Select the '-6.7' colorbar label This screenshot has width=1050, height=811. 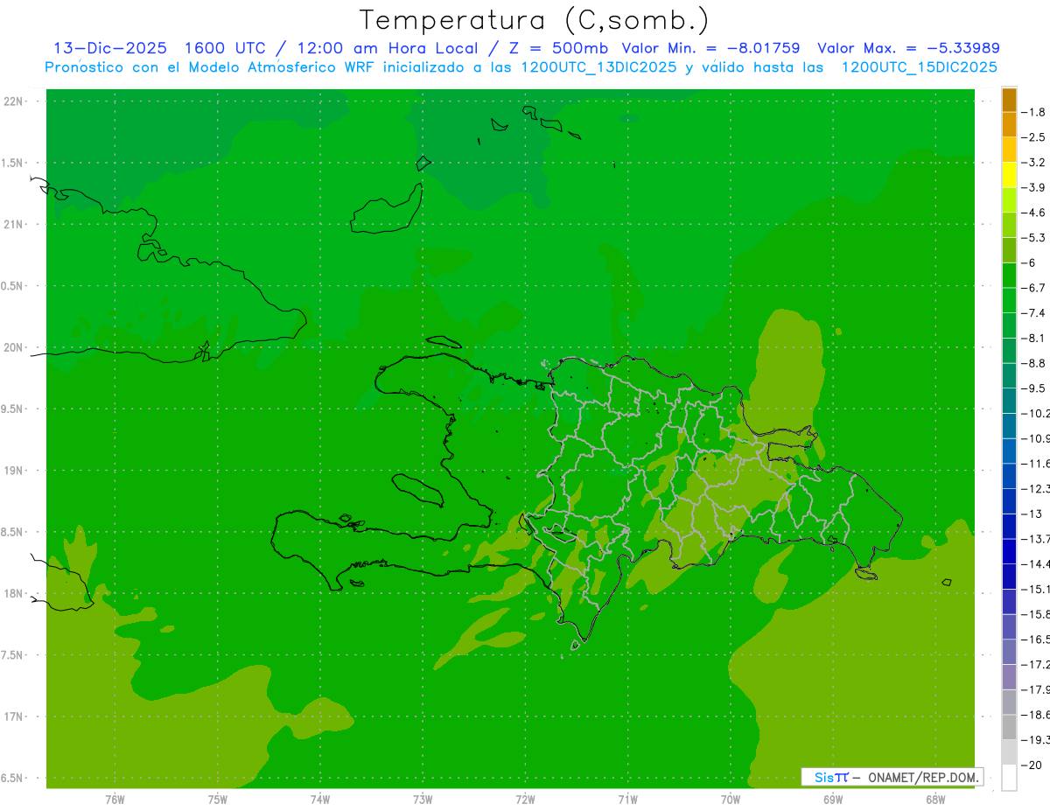point(1033,288)
